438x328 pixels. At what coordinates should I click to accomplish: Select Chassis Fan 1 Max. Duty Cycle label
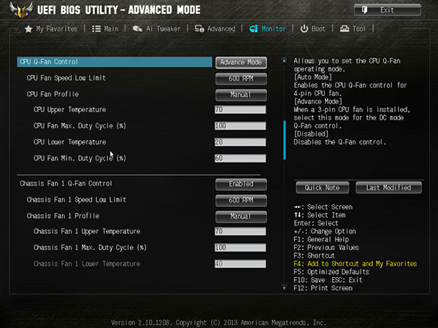pos(90,248)
